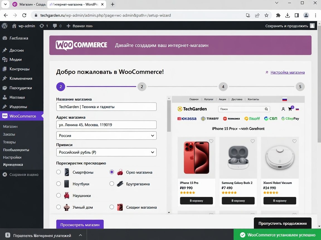
Task: Click the share page icon in address bar
Action: [x=257, y=15]
